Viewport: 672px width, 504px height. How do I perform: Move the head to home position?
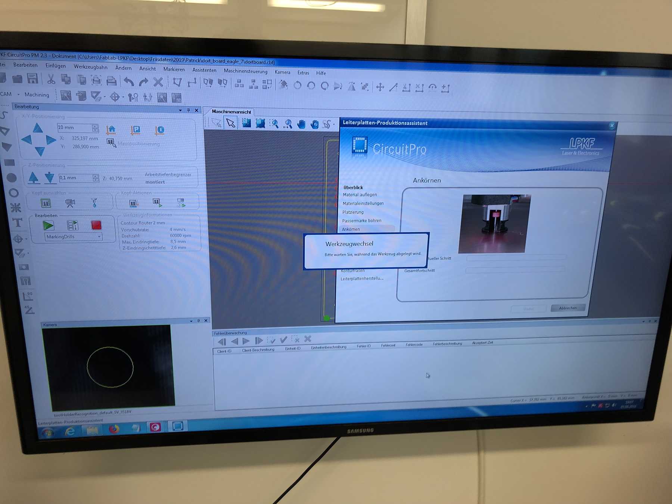click(111, 130)
